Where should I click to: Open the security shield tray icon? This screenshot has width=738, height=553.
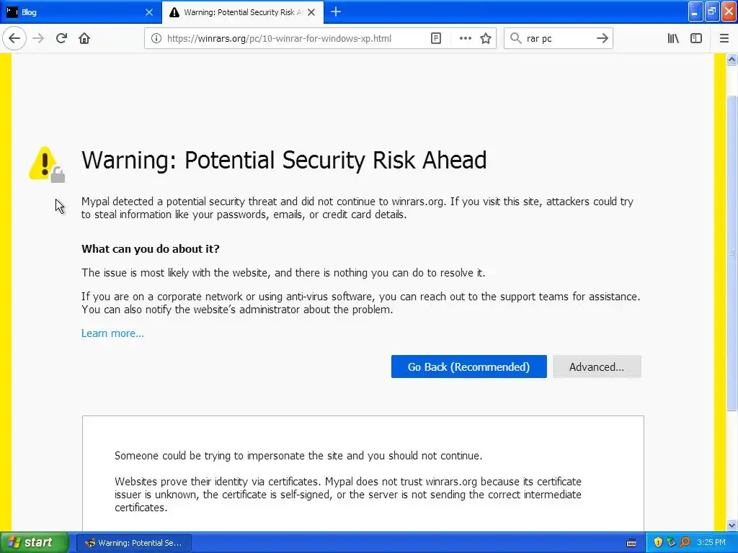[x=658, y=543]
